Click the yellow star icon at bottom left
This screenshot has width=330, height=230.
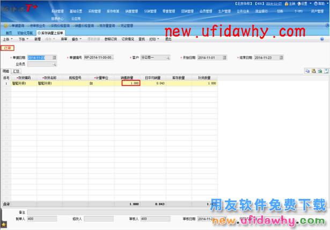coord(4,225)
